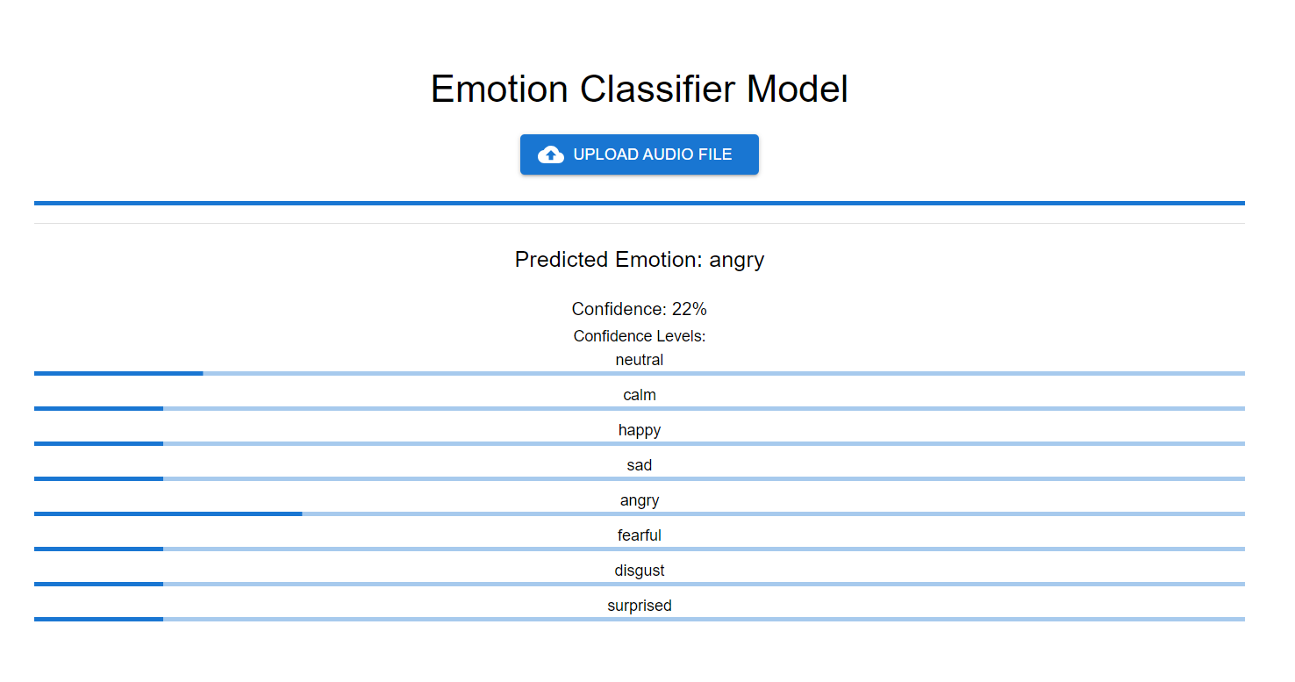1295x682 pixels.
Task: Select the disgust emotion label
Action: point(640,571)
